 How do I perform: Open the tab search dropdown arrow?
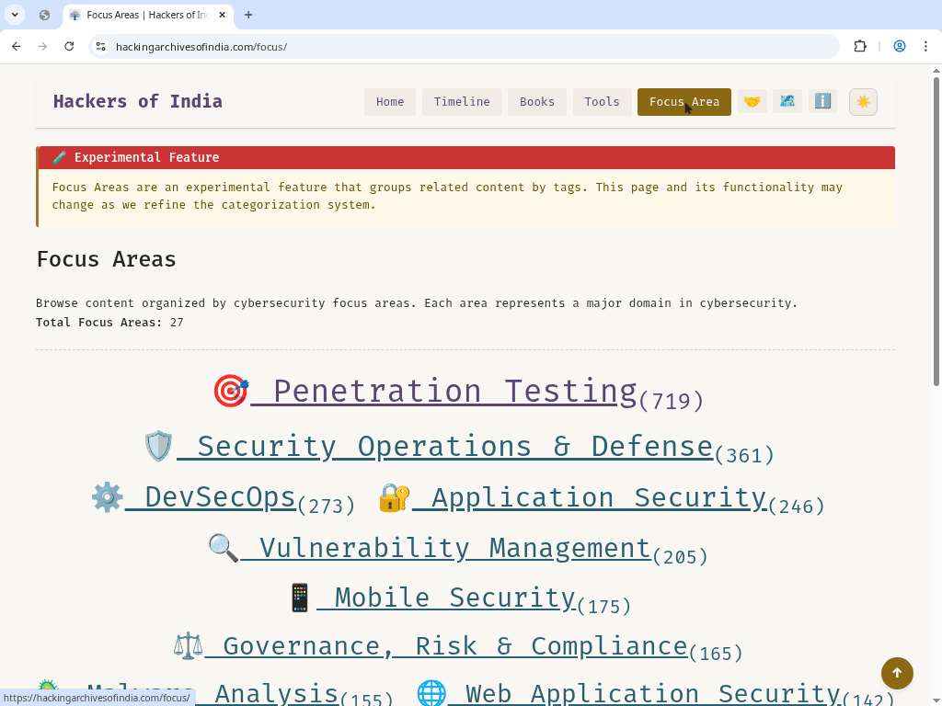coord(14,15)
